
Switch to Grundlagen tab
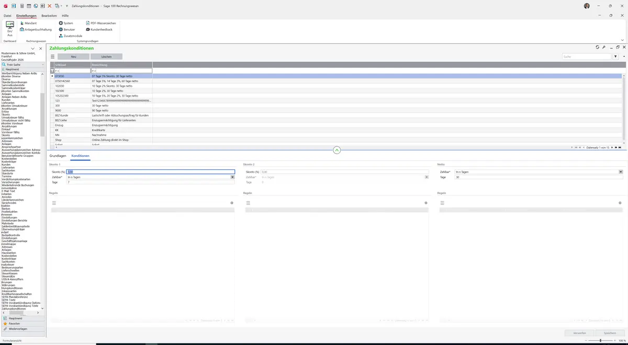point(58,156)
